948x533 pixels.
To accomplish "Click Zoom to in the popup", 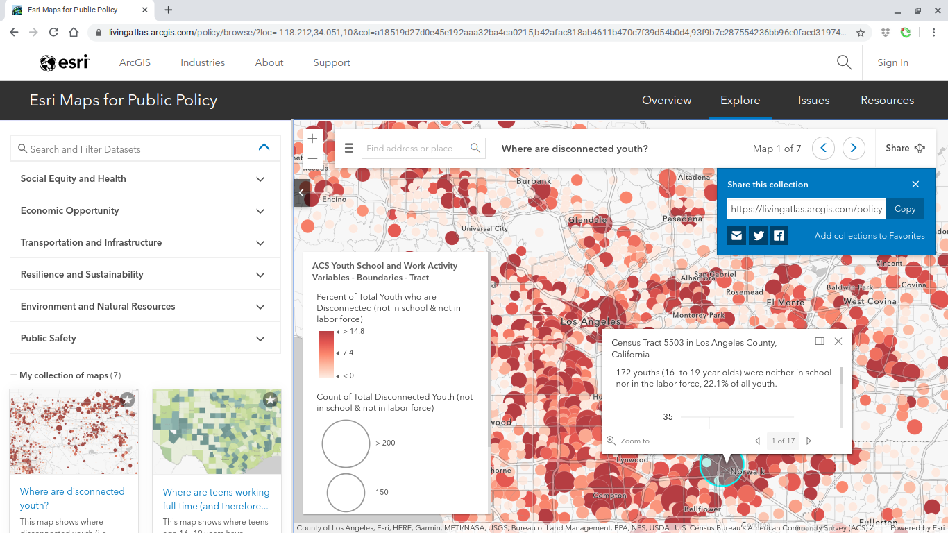I will coord(629,441).
